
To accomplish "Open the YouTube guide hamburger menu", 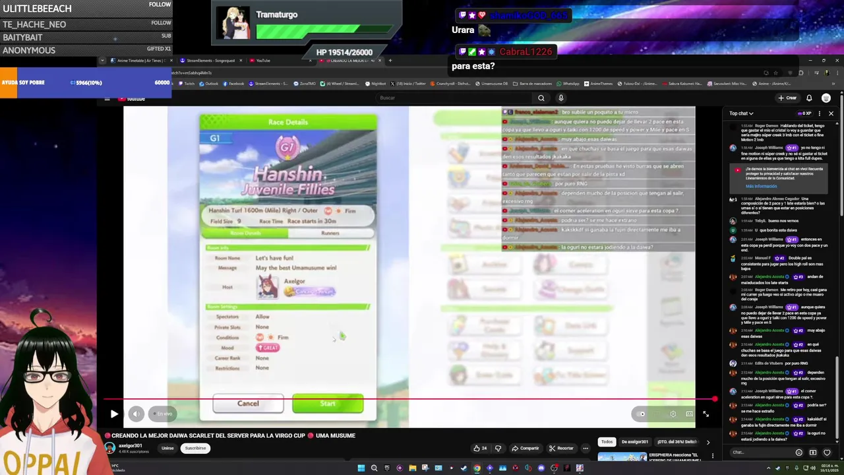I will click(x=107, y=98).
